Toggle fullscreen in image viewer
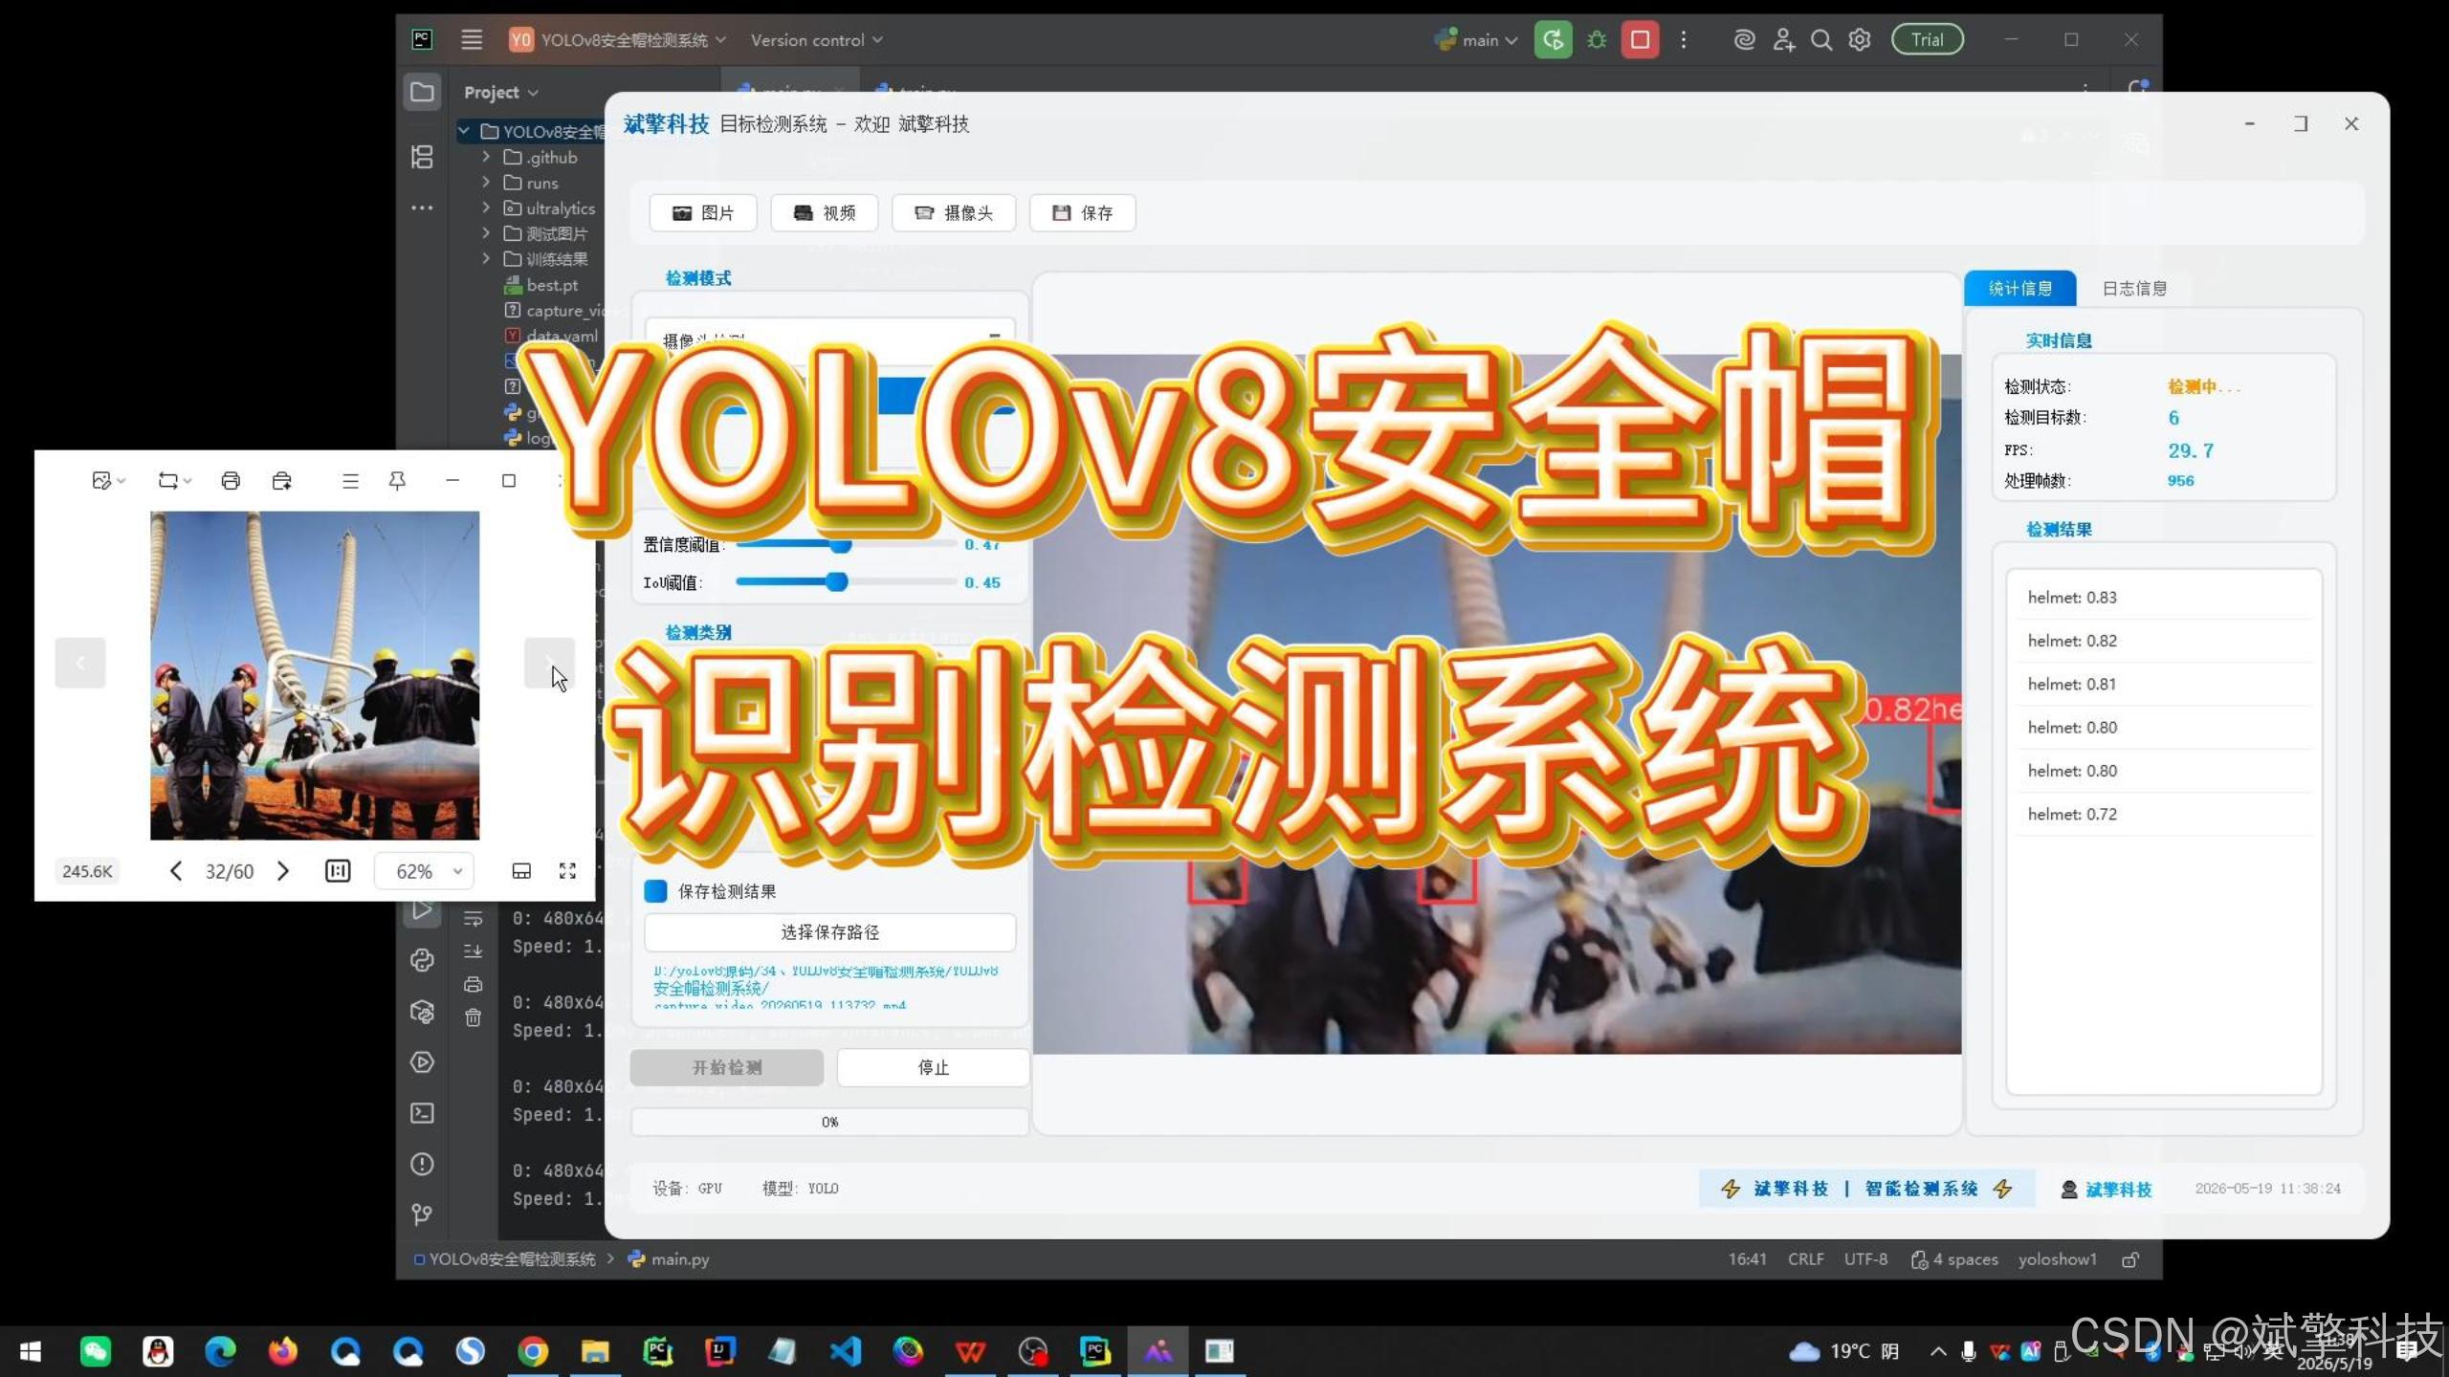This screenshot has height=1377, width=2449. 567,871
